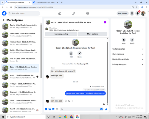Click the chat messages scrollbar
The image size is (149, 119).
click(x=108, y=73)
